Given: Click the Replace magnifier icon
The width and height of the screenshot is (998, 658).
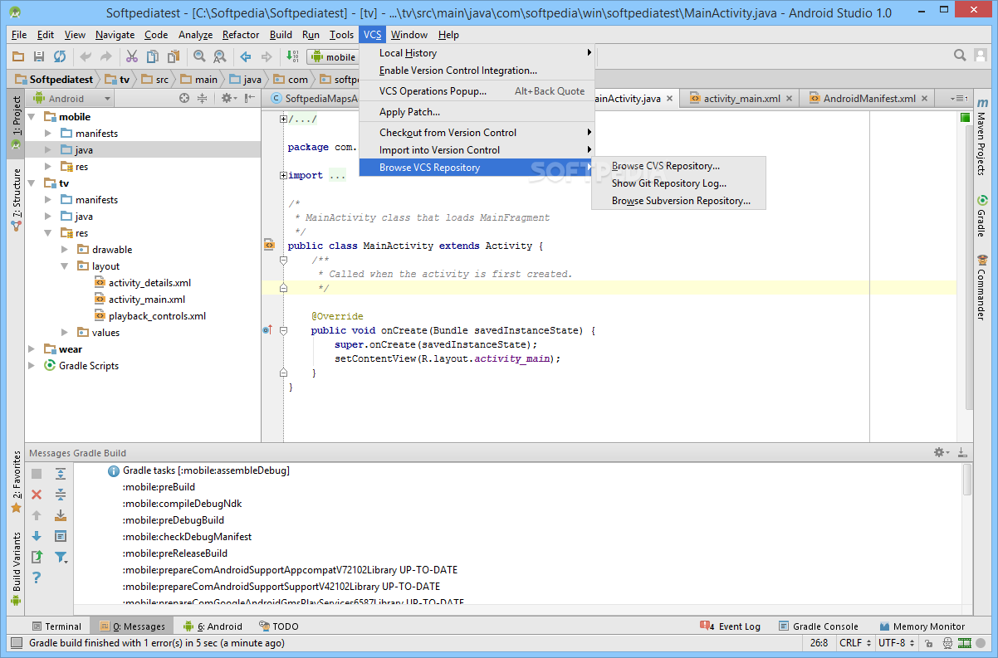Looking at the screenshot, I should tap(220, 56).
